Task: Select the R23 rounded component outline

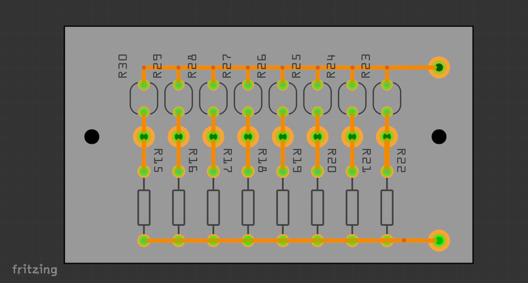Action: tap(387, 98)
